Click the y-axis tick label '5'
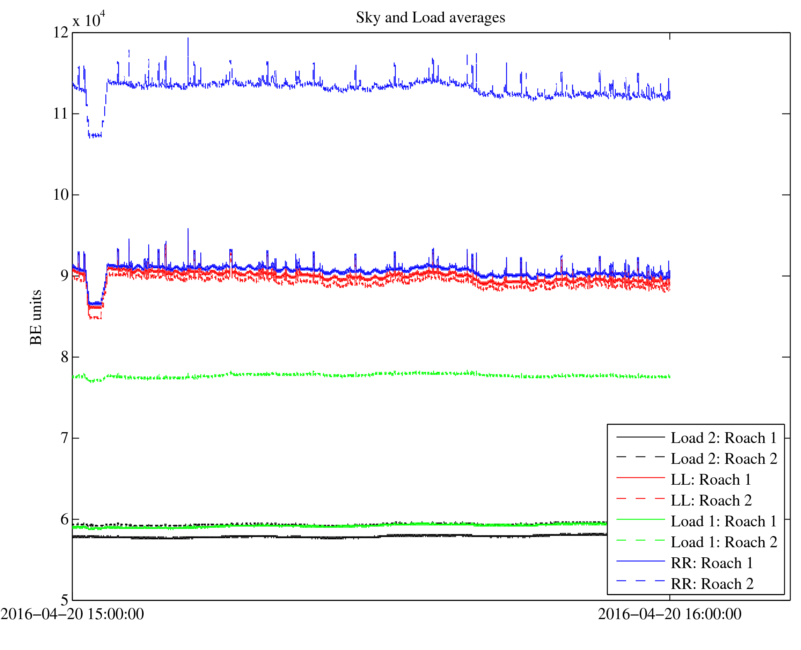801x650 pixels. tap(64, 600)
